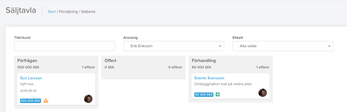The image size is (347, 112).
Task: Click the 500 000 SEK badge
Action: click(31, 101)
